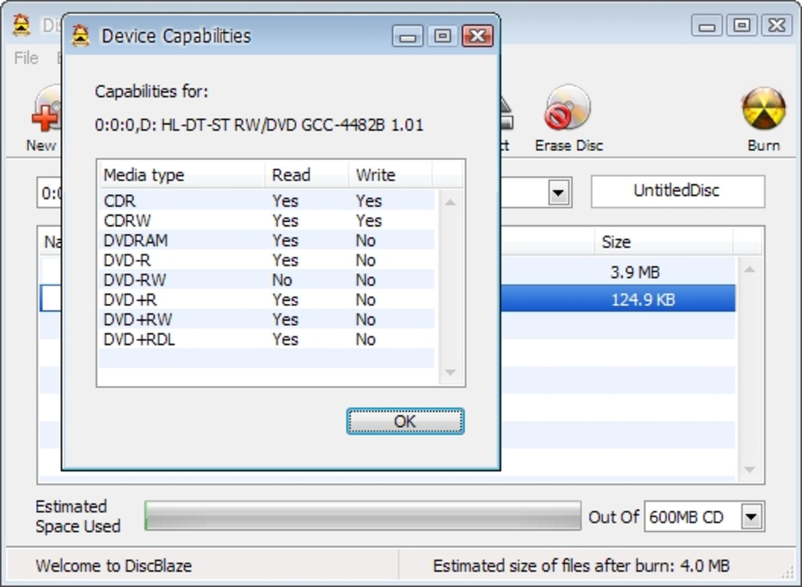The image size is (802, 587).
Task: Confirm the dialog with the OK button
Action: click(x=405, y=421)
